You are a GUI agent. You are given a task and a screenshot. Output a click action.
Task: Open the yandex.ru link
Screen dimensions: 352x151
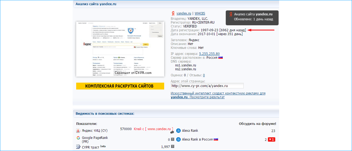point(184,13)
